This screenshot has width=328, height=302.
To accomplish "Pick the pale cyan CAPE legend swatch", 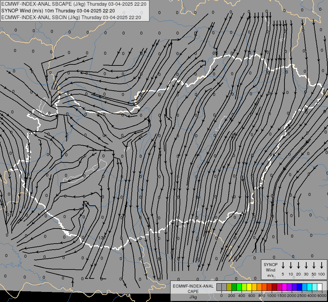I will tap(315, 287).
